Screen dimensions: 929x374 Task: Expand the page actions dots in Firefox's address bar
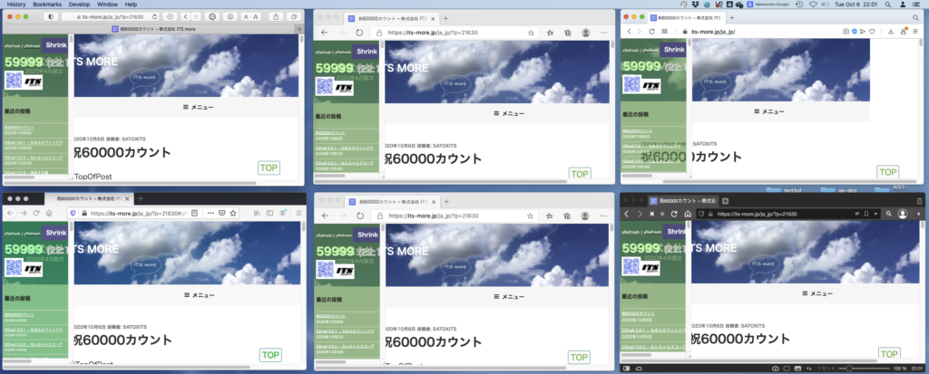(210, 212)
